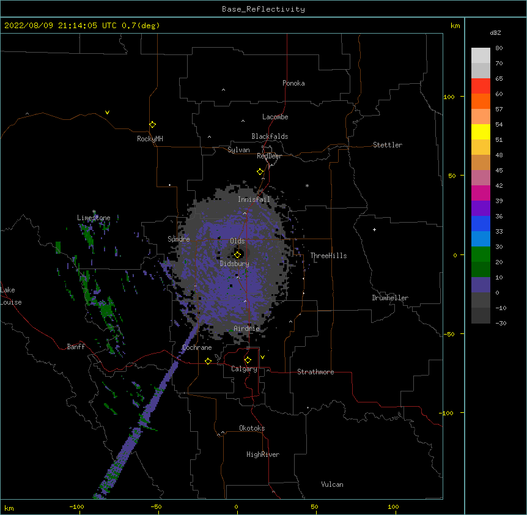Click the white asterisk marker east of Innisfail
527x515 pixels.
[x=307, y=185]
